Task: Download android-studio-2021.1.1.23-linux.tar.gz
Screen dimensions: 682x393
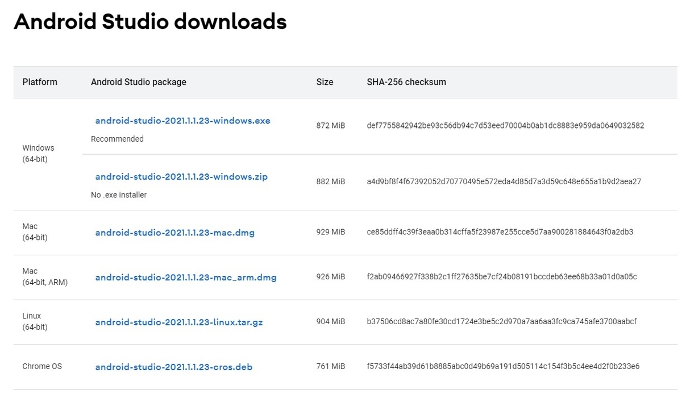Action: click(x=179, y=322)
